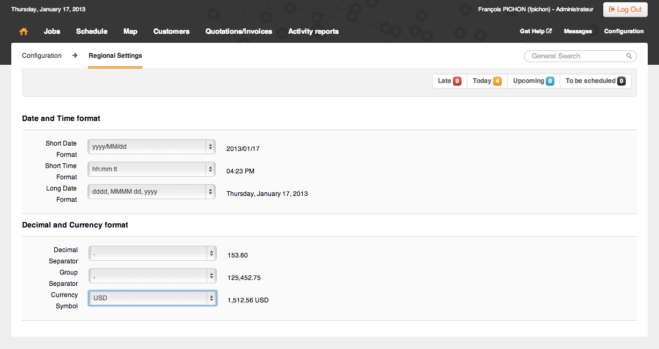
Task: Switch to the Regional Settings tab
Action: [x=115, y=56]
